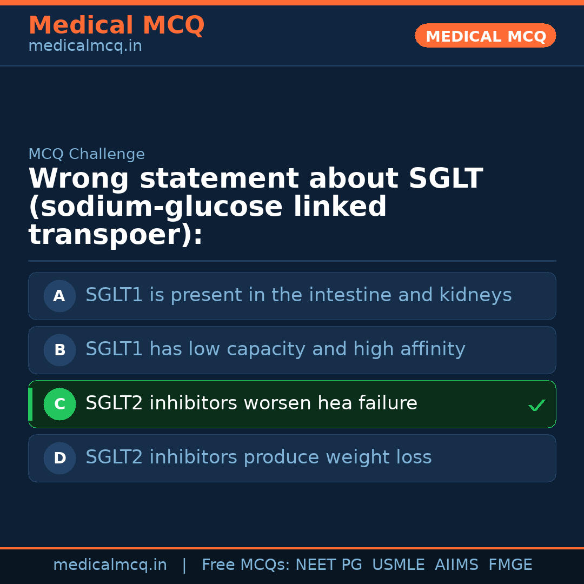This screenshot has height=584, width=584.
Task: Click the letter D circle icon
Action: tap(59, 458)
